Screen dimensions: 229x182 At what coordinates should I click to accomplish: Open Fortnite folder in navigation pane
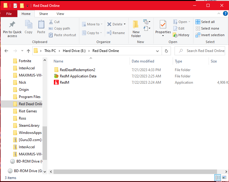(25, 61)
